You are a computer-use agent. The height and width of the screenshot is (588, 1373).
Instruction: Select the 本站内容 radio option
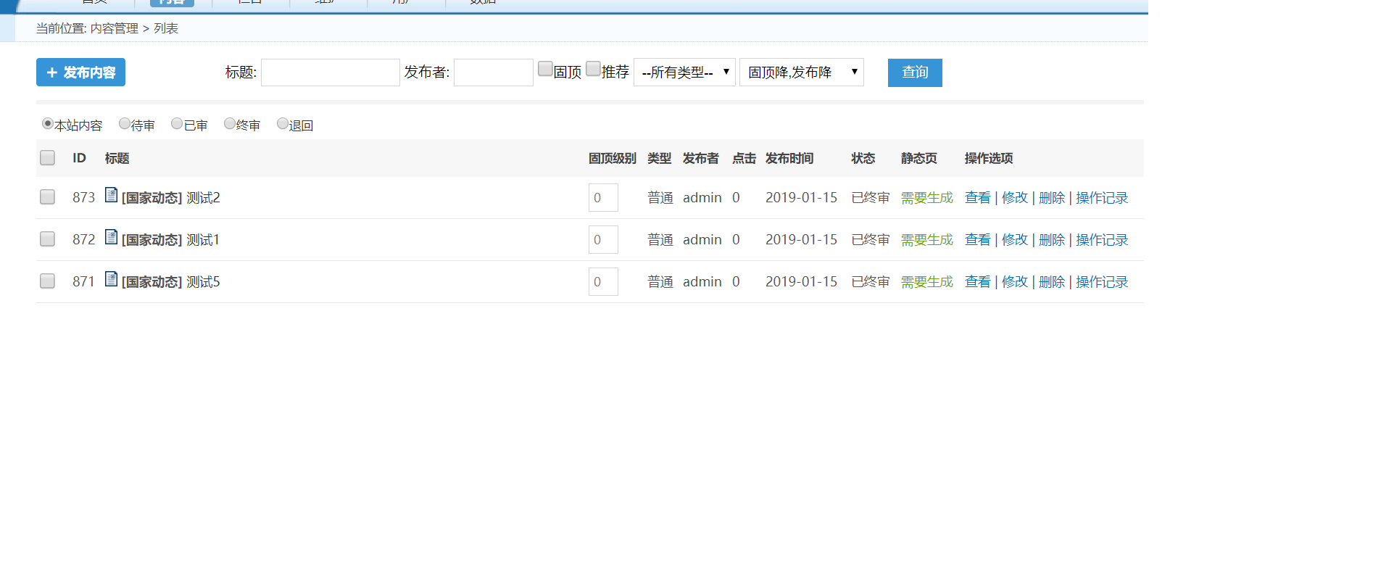point(48,124)
